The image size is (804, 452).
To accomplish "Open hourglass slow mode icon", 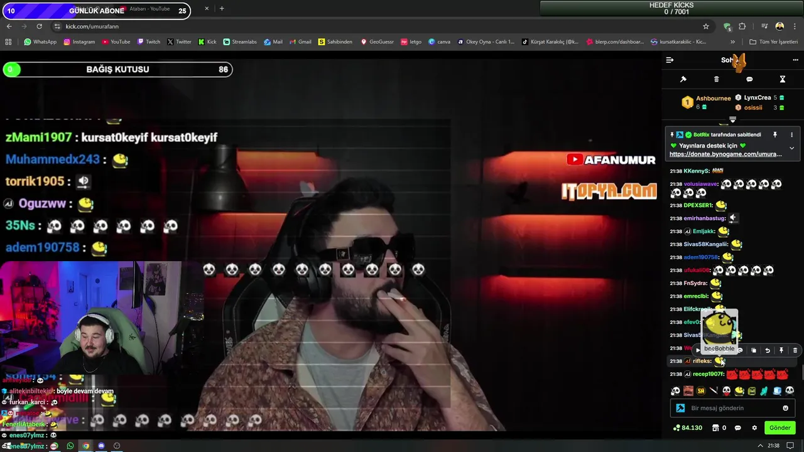I will coord(783,79).
